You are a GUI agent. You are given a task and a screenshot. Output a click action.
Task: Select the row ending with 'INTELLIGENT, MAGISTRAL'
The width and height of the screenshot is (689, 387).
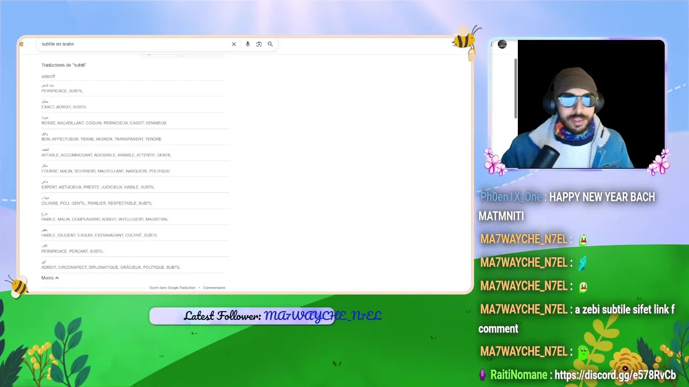click(135, 217)
